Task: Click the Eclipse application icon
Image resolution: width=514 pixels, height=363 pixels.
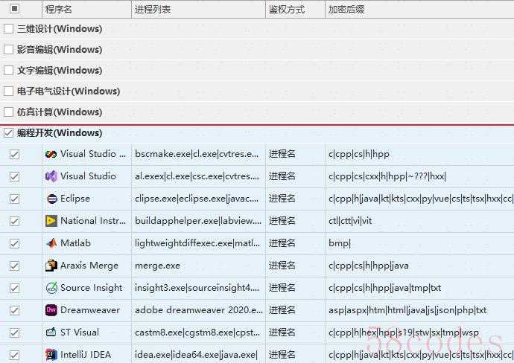Action: pyautogui.click(x=51, y=199)
